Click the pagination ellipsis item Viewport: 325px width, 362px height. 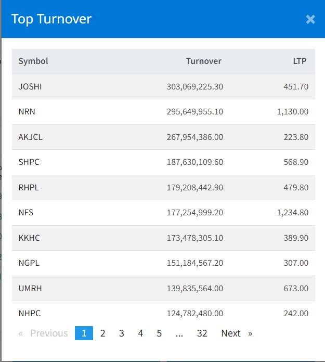(x=179, y=333)
